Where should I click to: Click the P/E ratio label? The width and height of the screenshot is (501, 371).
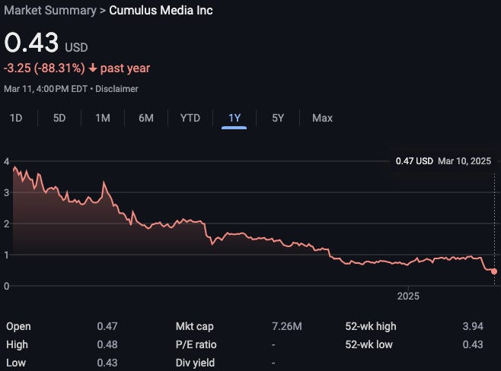point(196,344)
